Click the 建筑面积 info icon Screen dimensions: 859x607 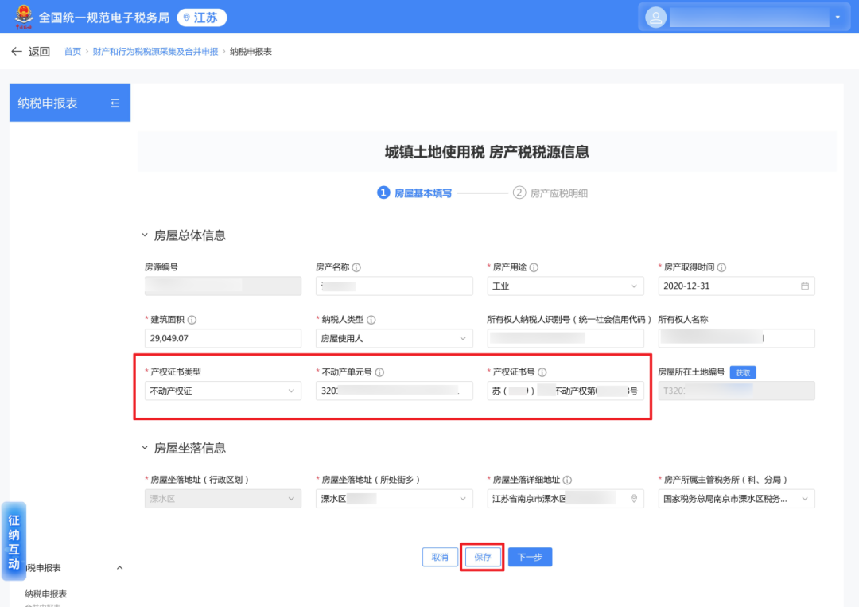pyautogui.click(x=192, y=320)
